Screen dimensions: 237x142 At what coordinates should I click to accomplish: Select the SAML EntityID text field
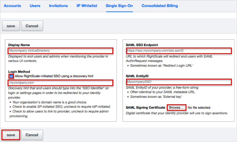pos(179,82)
